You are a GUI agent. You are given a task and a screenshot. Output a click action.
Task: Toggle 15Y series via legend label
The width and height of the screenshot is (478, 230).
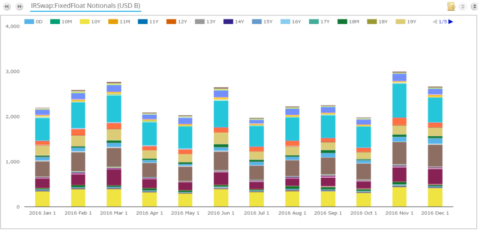click(x=268, y=21)
